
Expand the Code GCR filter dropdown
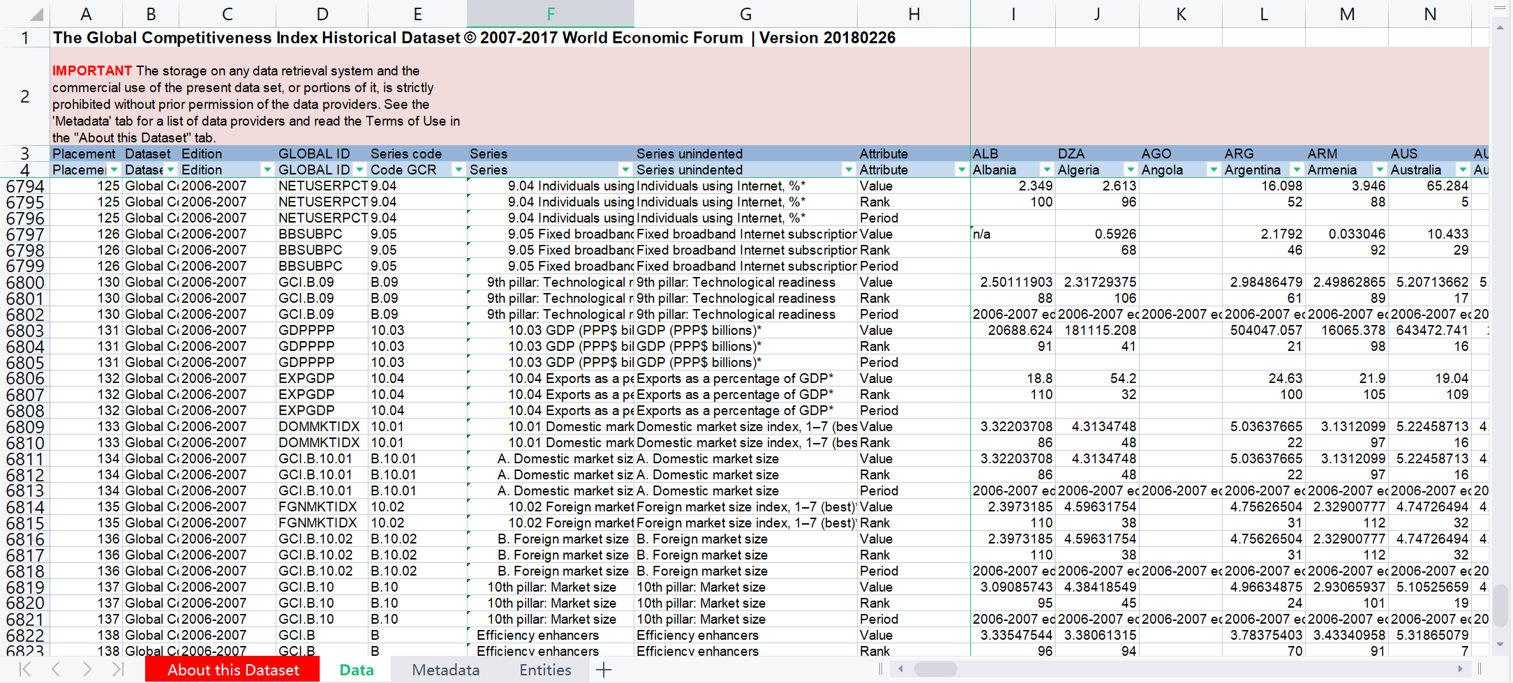coord(458,170)
